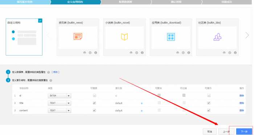
Task: Click "default" index value in content row
Action: click(119, 111)
